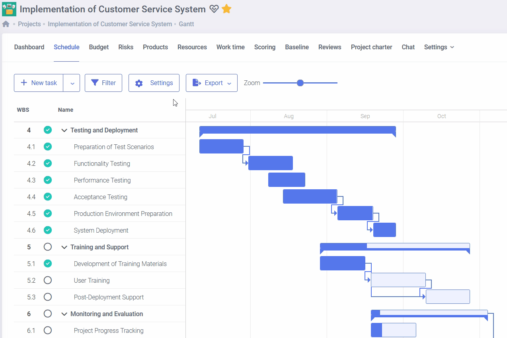Click the New task button
This screenshot has height=338, width=507.
(39, 83)
